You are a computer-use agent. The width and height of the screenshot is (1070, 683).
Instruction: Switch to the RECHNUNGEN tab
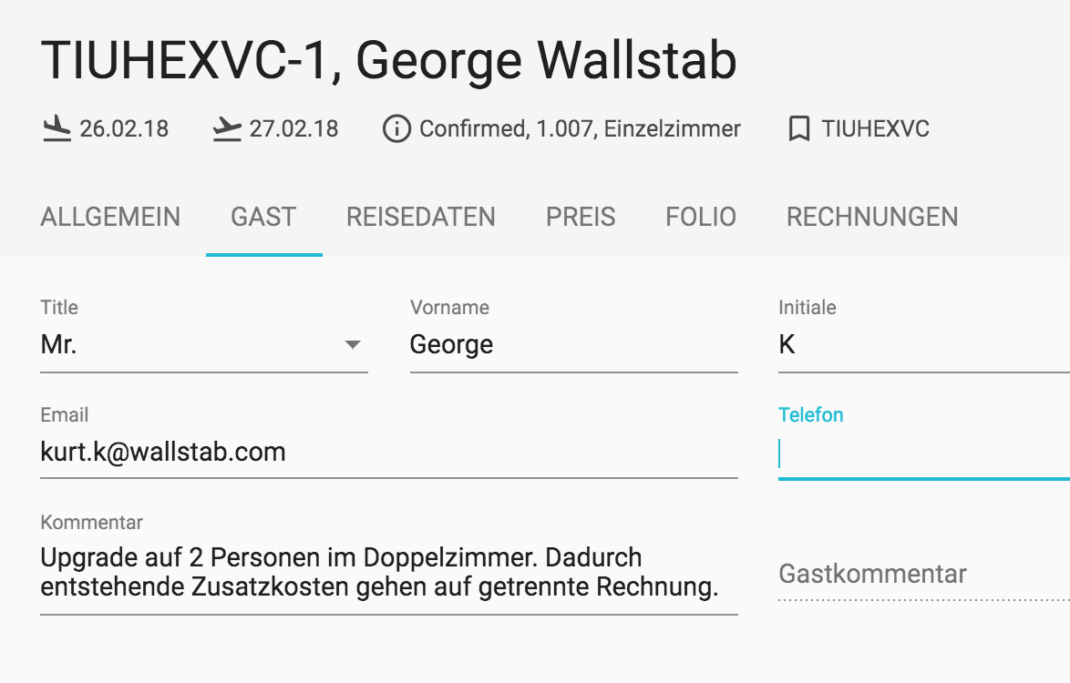pyautogui.click(x=872, y=217)
